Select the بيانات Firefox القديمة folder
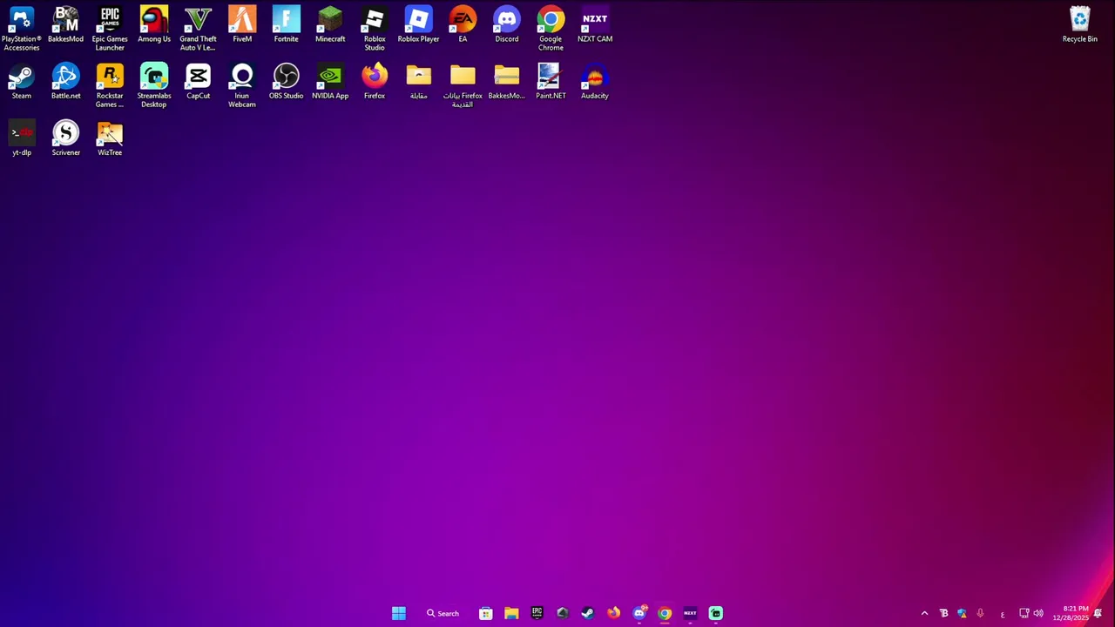 tap(463, 86)
